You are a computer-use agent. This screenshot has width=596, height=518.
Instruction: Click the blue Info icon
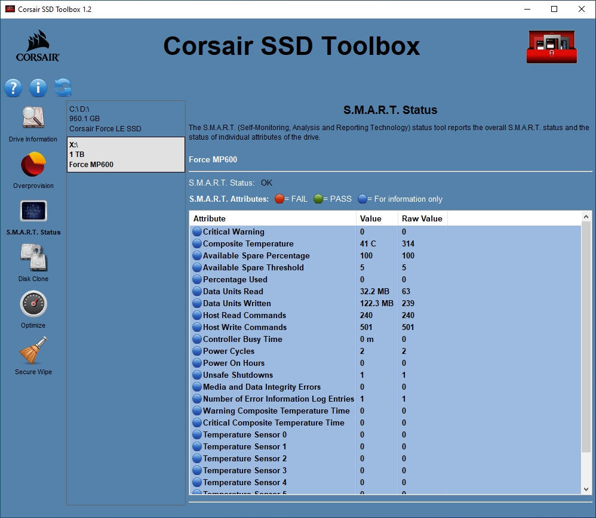38,88
